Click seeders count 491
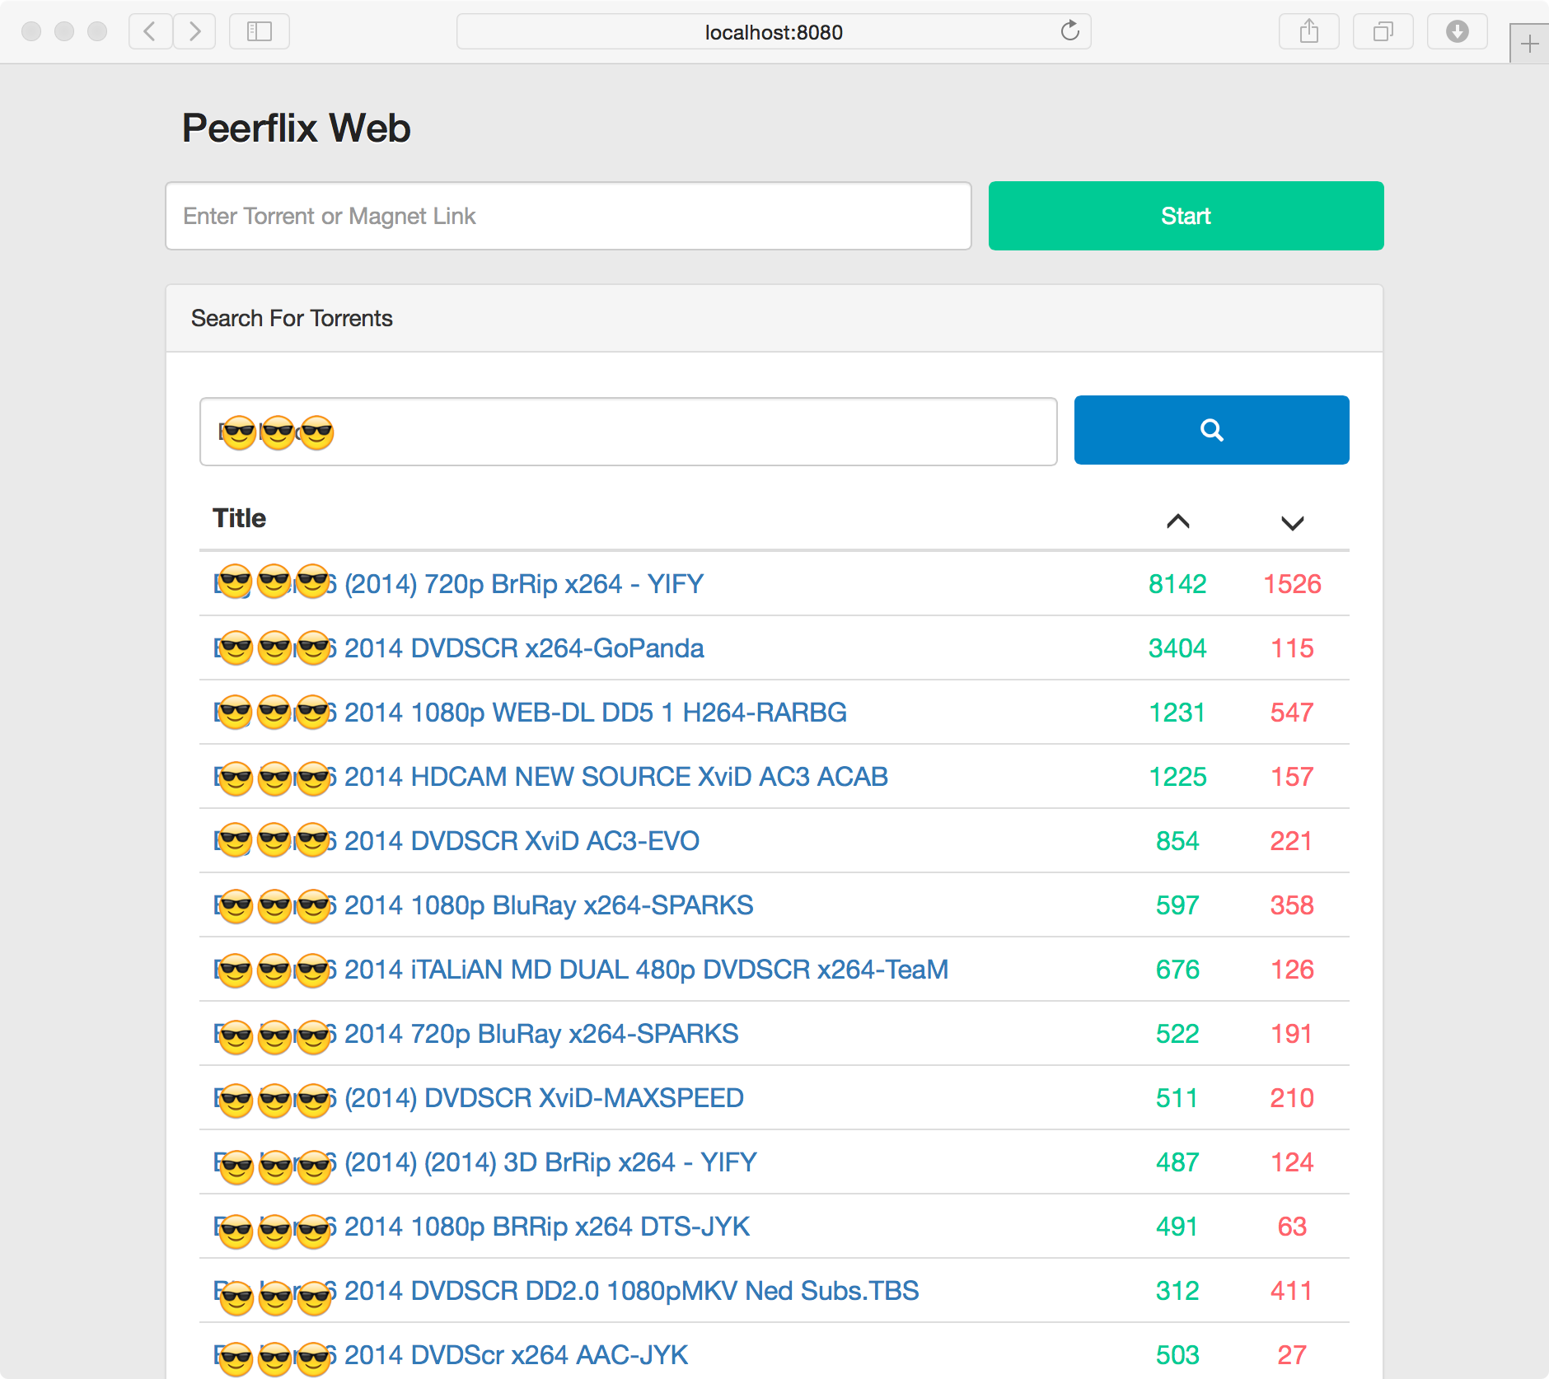This screenshot has height=1379, width=1549. (x=1177, y=1227)
